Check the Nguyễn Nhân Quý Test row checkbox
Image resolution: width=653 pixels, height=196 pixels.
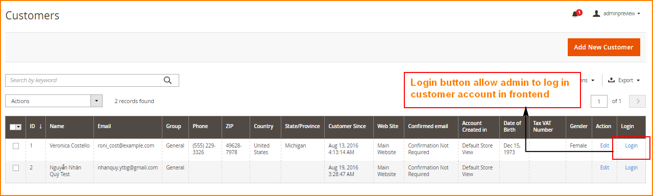coord(16,168)
